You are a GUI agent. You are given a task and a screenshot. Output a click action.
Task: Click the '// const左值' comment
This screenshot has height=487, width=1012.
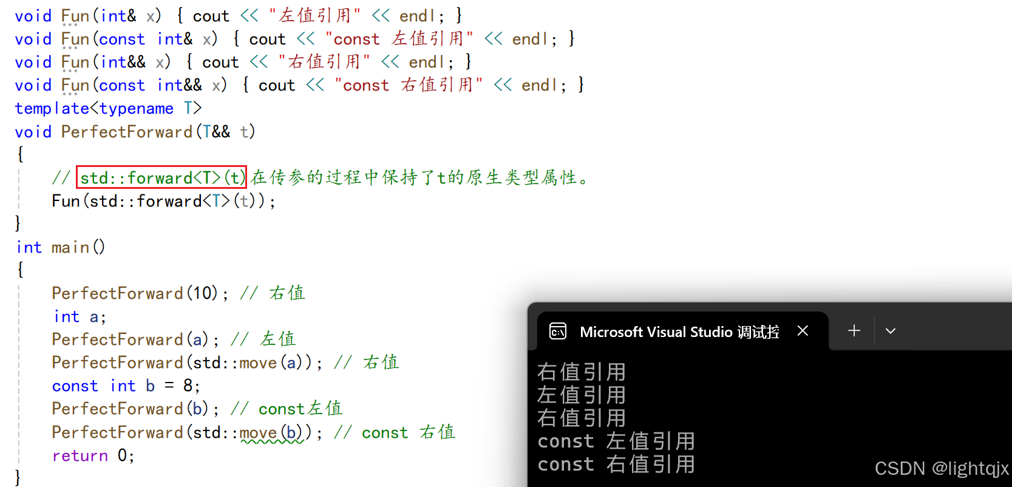coord(287,409)
